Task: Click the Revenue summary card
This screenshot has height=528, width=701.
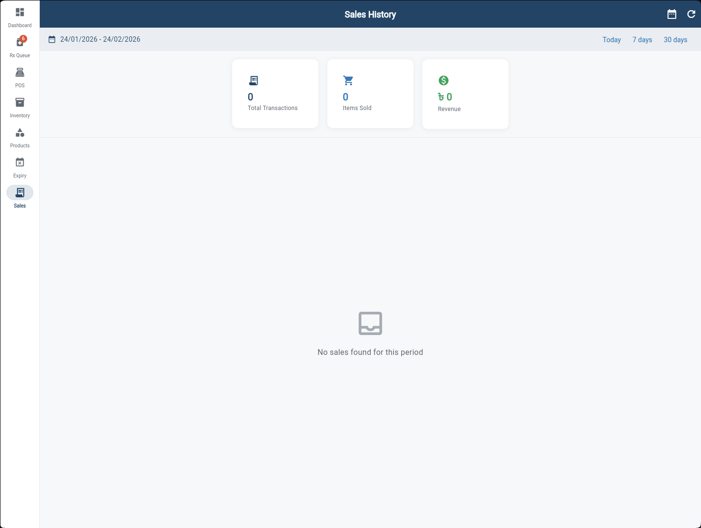Action: [465, 94]
